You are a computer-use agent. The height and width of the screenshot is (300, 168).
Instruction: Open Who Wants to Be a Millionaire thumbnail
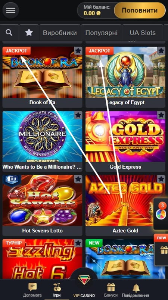tap(42, 136)
